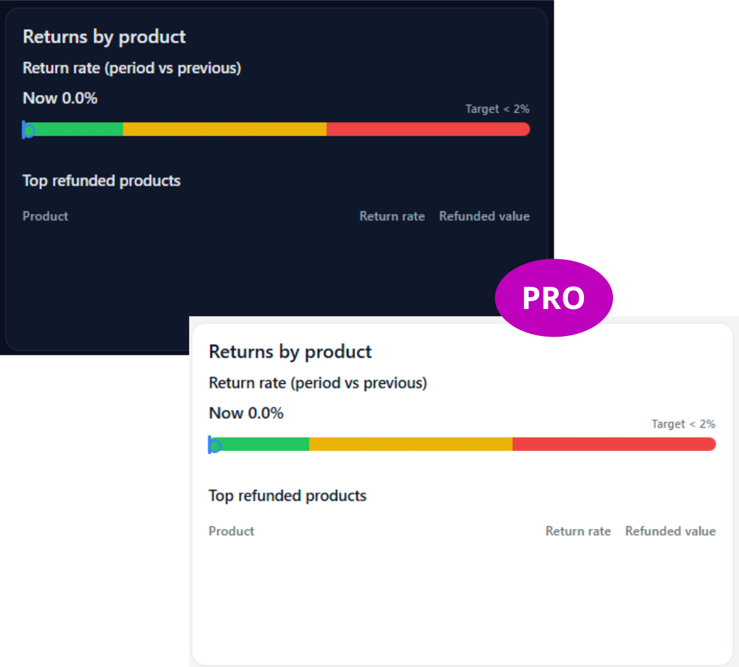Screen dimensions: 739x667
Task: Click red segment of dark return-rate bar
Action: point(428,129)
